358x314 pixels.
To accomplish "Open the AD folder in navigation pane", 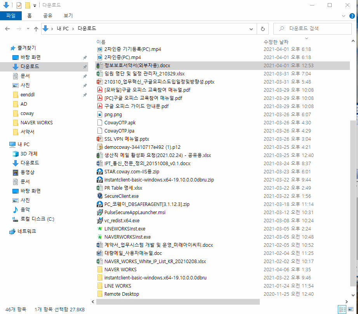I will (24, 104).
